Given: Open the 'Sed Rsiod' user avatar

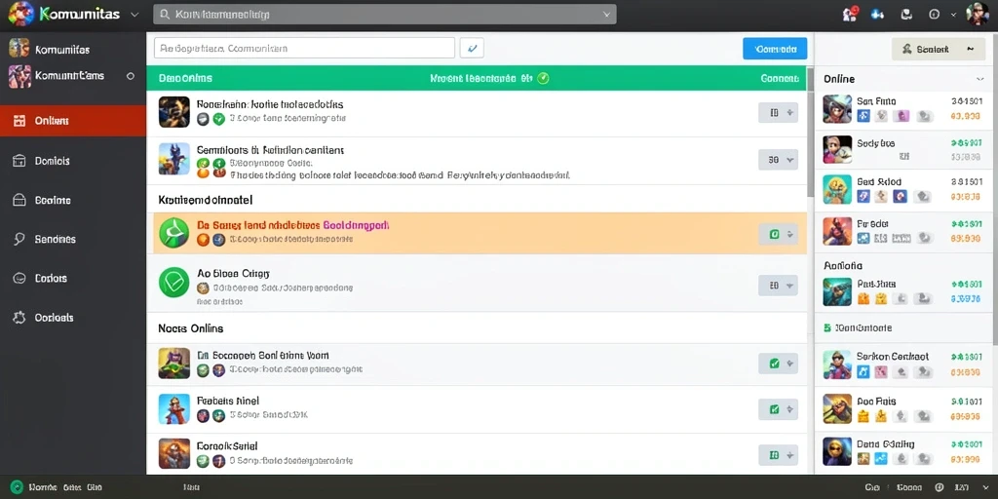Looking at the screenshot, I should pos(837,189).
